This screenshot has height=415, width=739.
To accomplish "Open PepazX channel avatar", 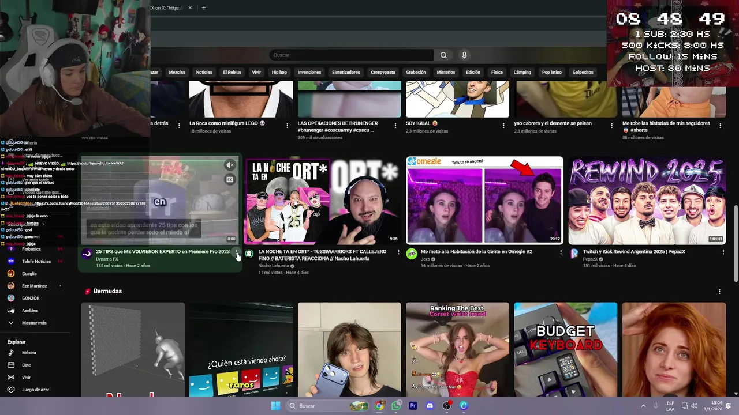I will [x=574, y=254].
